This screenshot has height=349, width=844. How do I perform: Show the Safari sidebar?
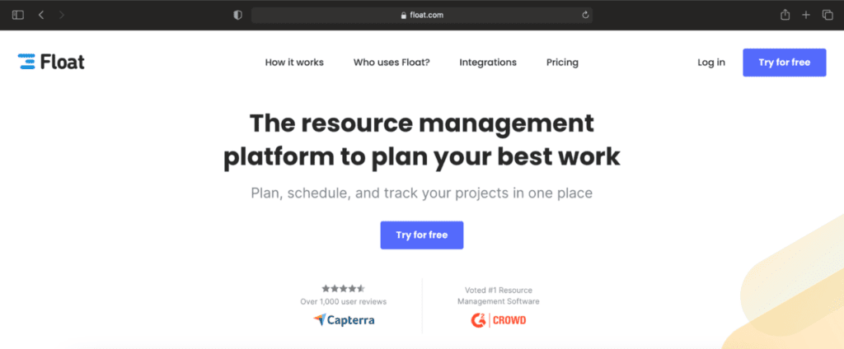(18, 15)
